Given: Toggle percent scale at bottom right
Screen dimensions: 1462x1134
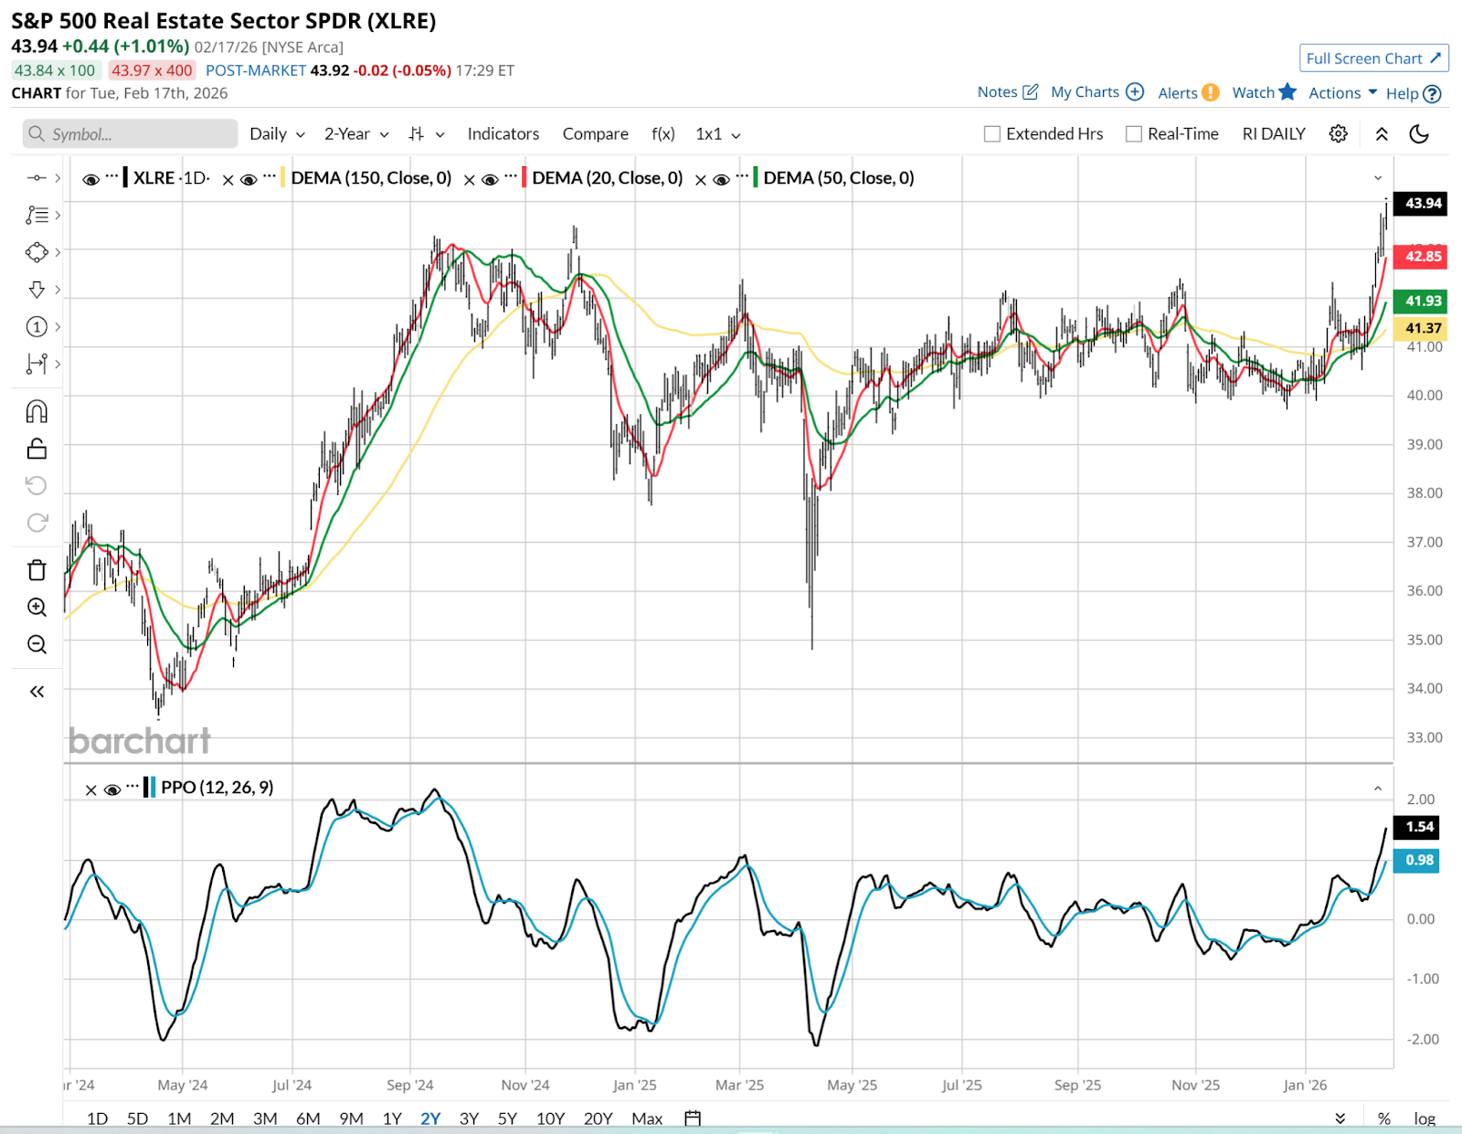Looking at the screenshot, I should click(x=1384, y=1118).
